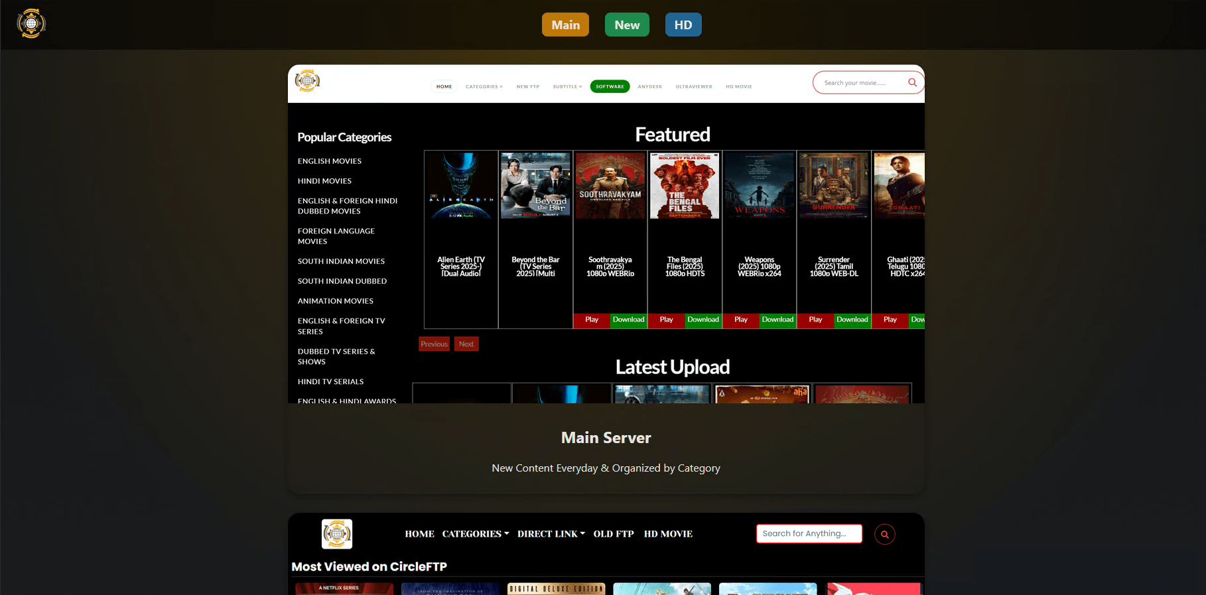Screen dimensions: 1206x595
Task: Click the globe logo beside HOME in lower preview
Action: point(337,534)
